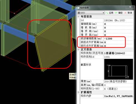
Task: Click the 偏轴距离 value field
Action: pyautogui.click(x=118, y=24)
